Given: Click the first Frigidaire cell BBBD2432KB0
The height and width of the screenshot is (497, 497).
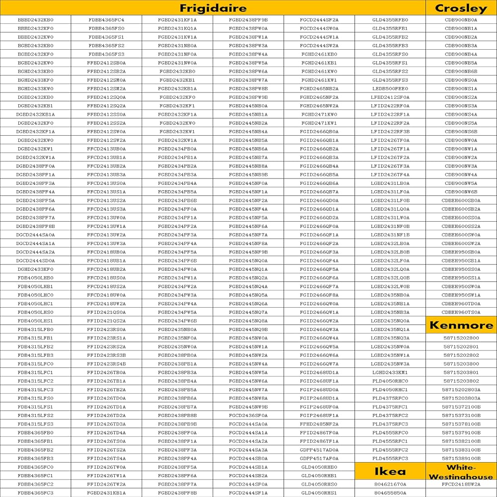Looking at the screenshot, I should (x=35, y=20).
